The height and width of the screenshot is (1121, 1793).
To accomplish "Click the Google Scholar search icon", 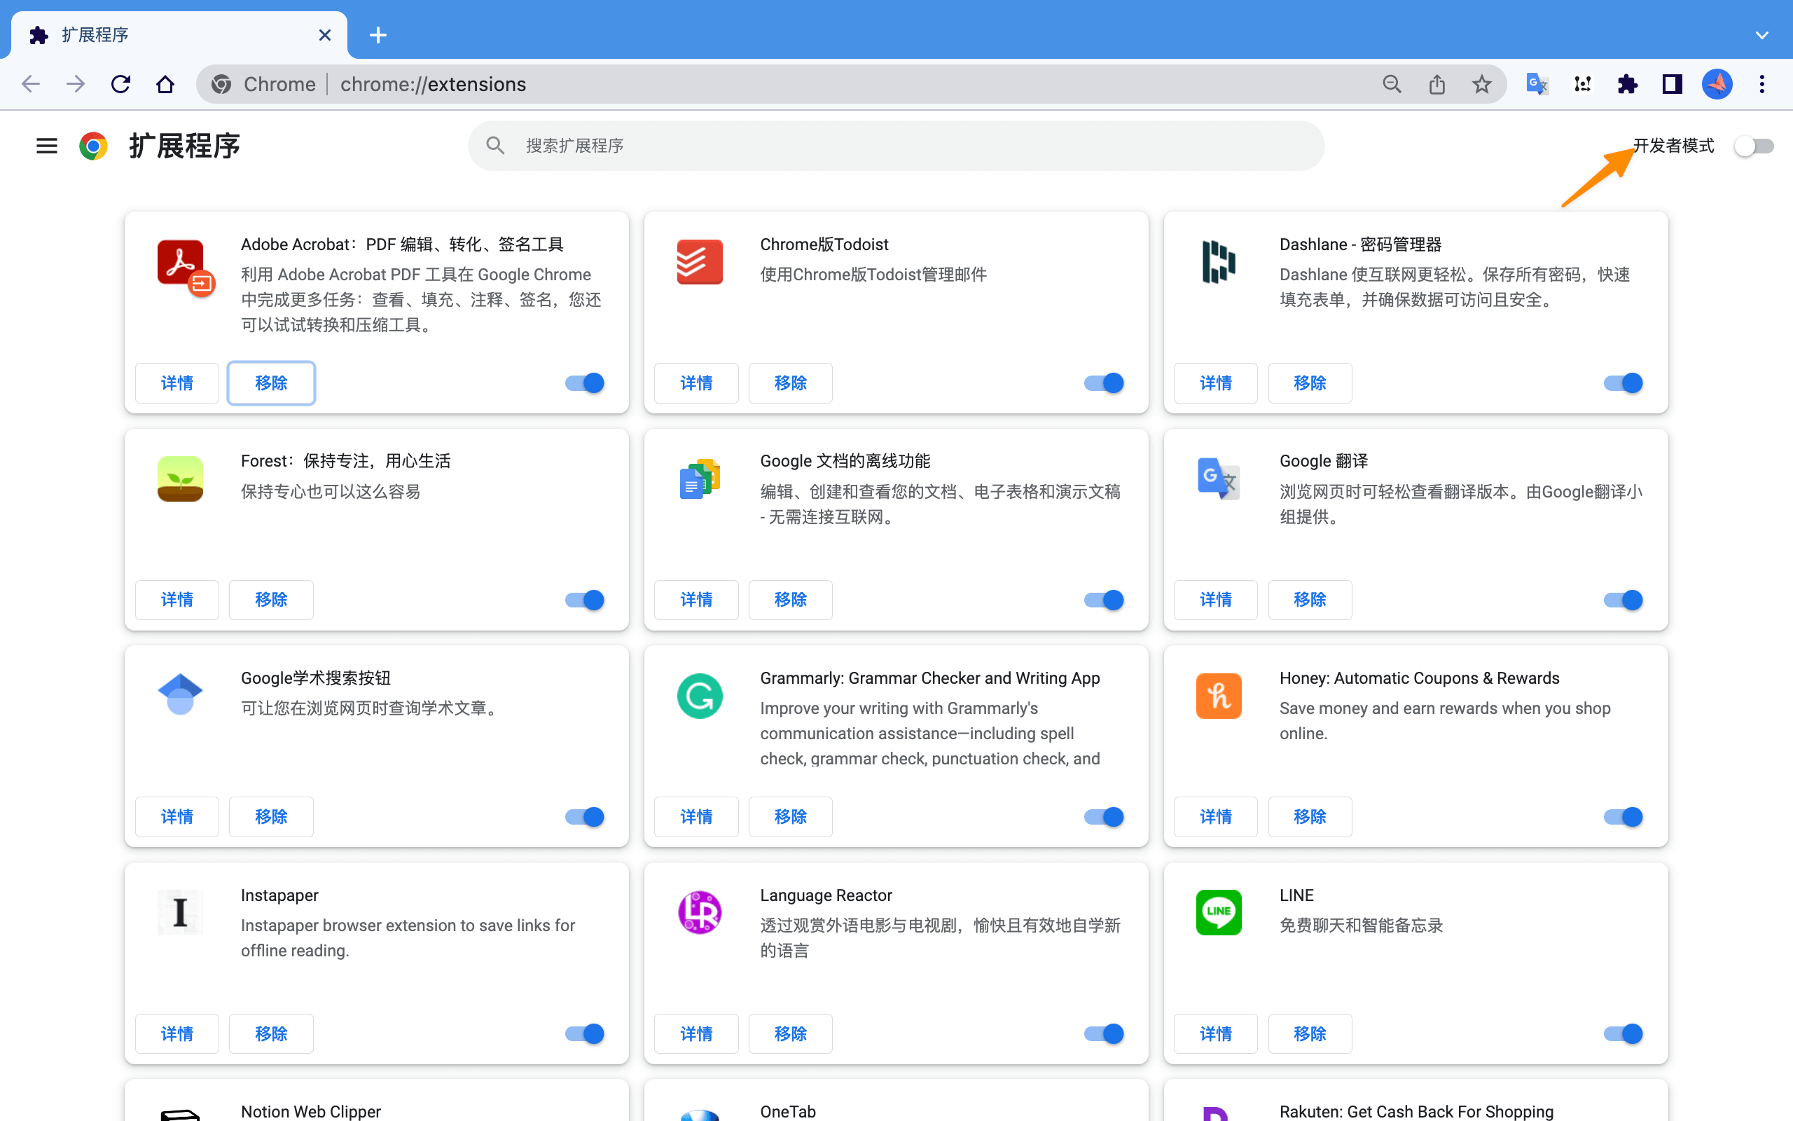I will pos(179,696).
